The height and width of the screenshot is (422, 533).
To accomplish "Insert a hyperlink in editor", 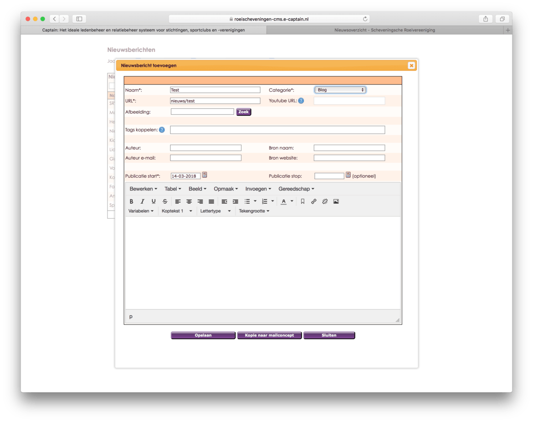I will pyautogui.click(x=314, y=201).
